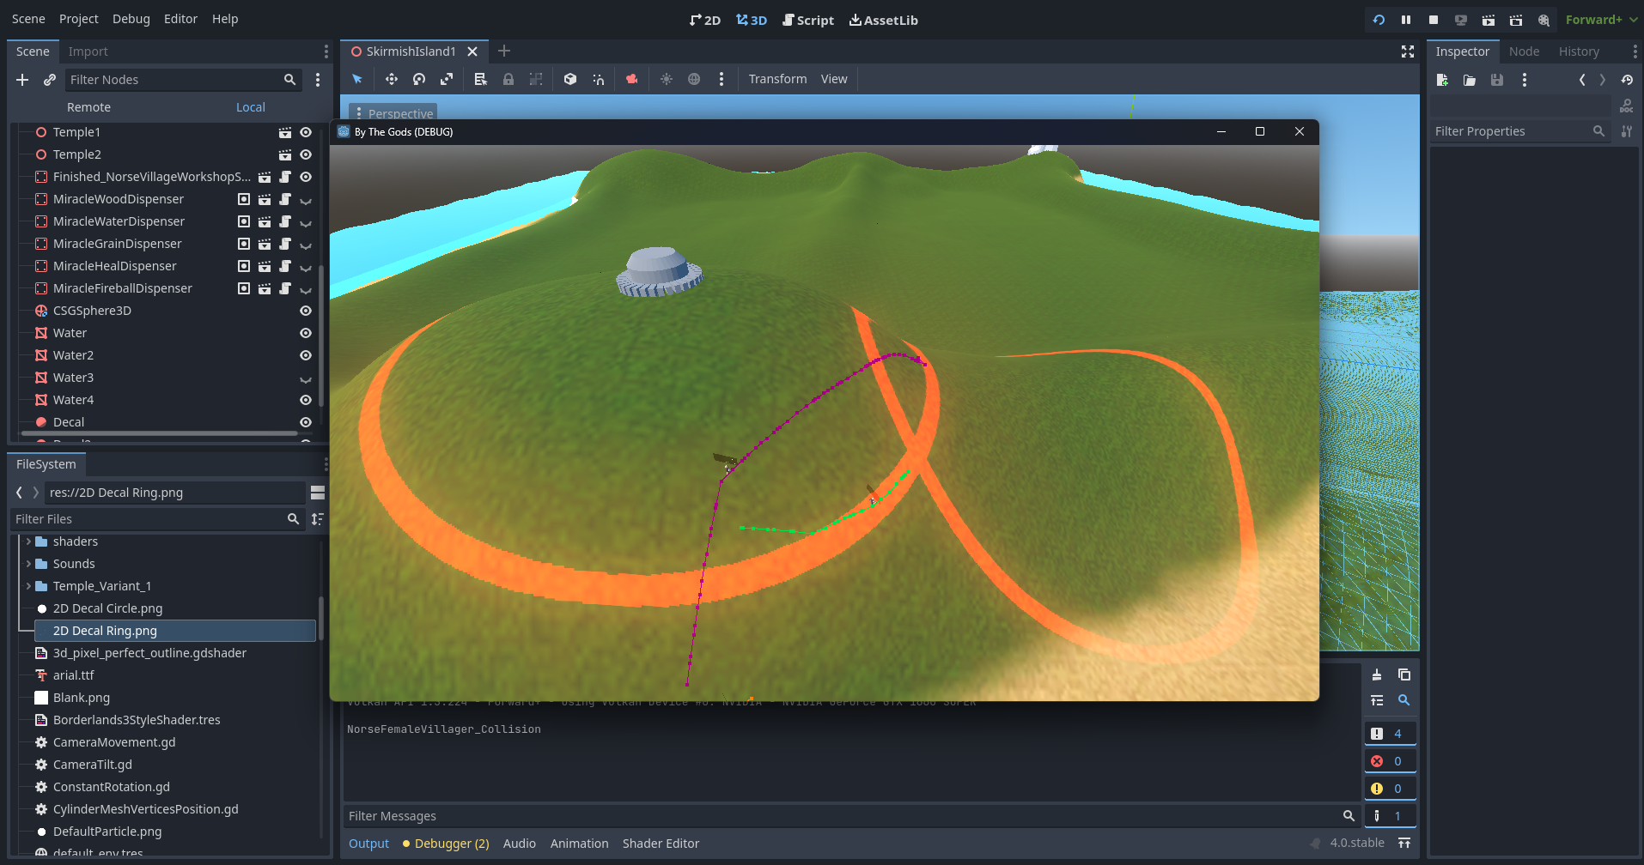
Task: Toggle the snap magnet icon in the viewport toolbar
Action: pos(598,79)
